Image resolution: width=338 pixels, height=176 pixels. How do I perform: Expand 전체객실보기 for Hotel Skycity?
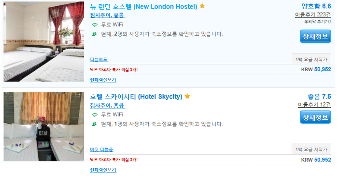point(103,170)
